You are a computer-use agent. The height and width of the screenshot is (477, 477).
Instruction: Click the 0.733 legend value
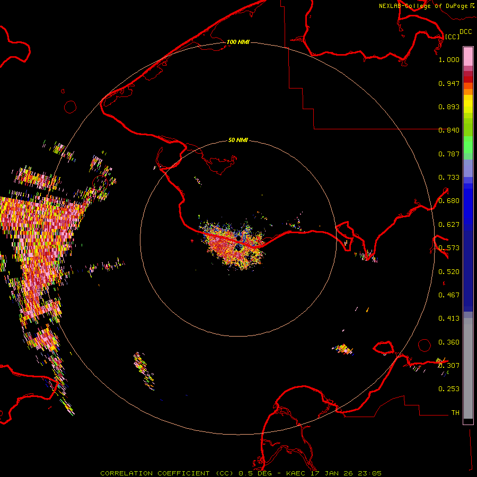(449, 178)
